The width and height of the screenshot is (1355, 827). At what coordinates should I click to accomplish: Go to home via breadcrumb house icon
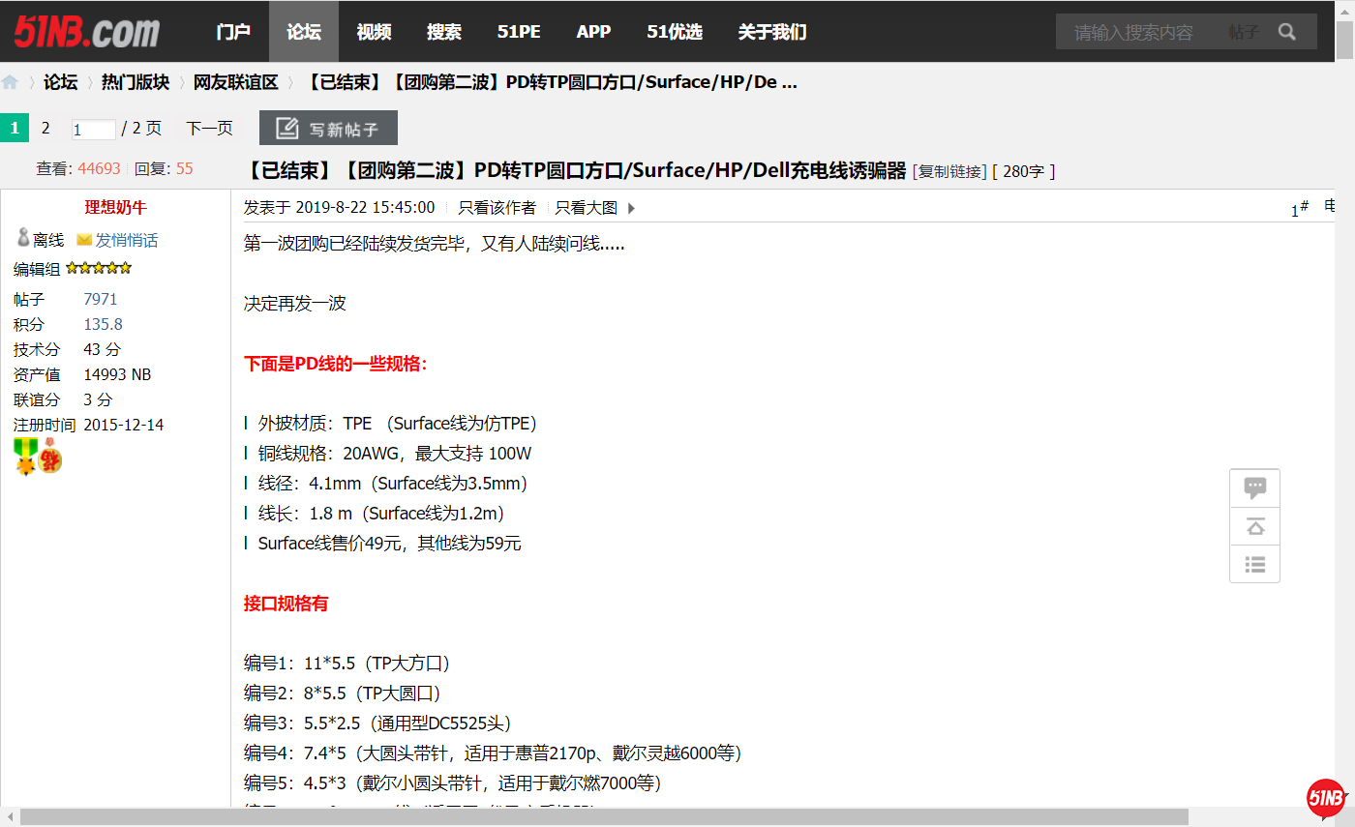11,82
